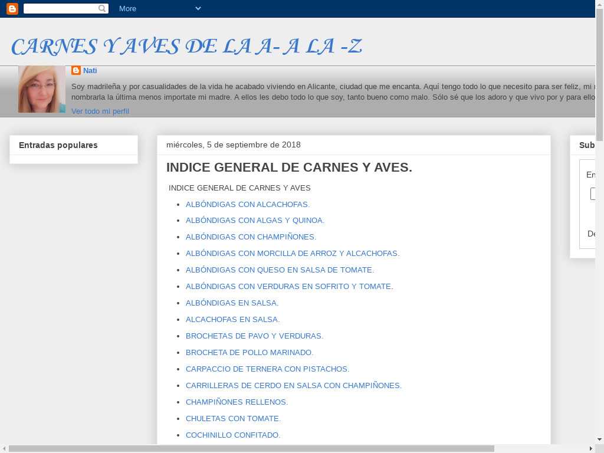Click the horizontal scrollbar at page bottom
The height and width of the screenshot is (453, 604).
(251, 448)
